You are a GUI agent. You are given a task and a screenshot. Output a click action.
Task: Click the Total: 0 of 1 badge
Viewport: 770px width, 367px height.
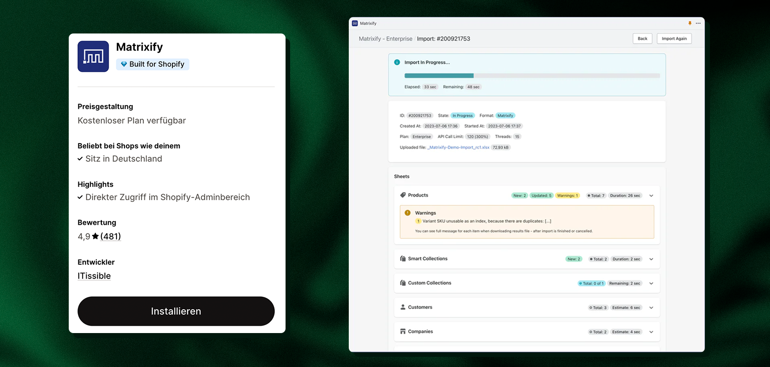point(592,284)
